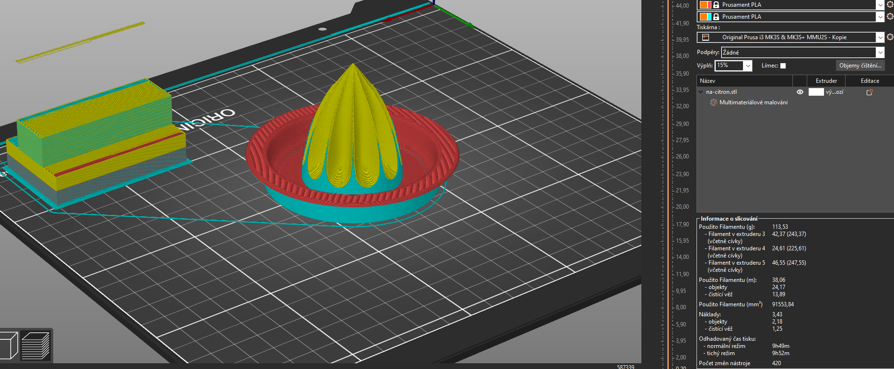Select the Multimateriálové malování tree item
The width and height of the screenshot is (894, 369).
coord(753,102)
